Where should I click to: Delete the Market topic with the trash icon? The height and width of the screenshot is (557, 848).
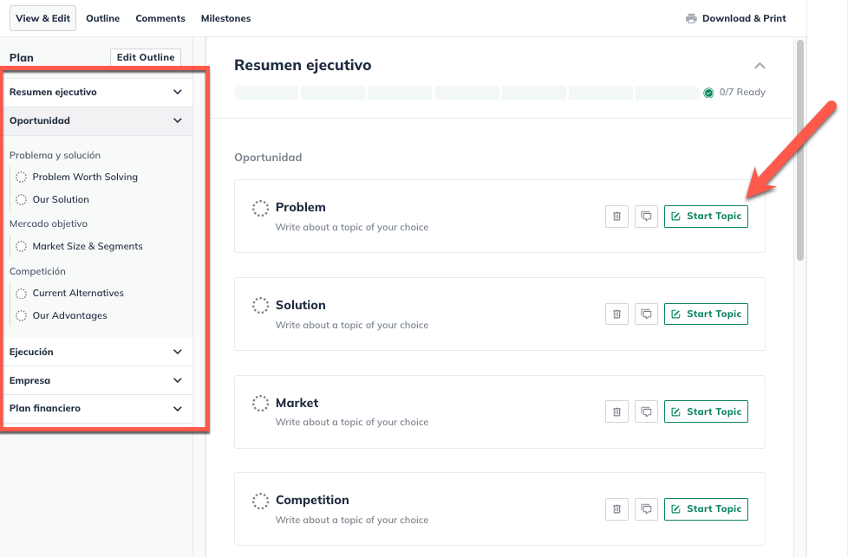tap(616, 411)
